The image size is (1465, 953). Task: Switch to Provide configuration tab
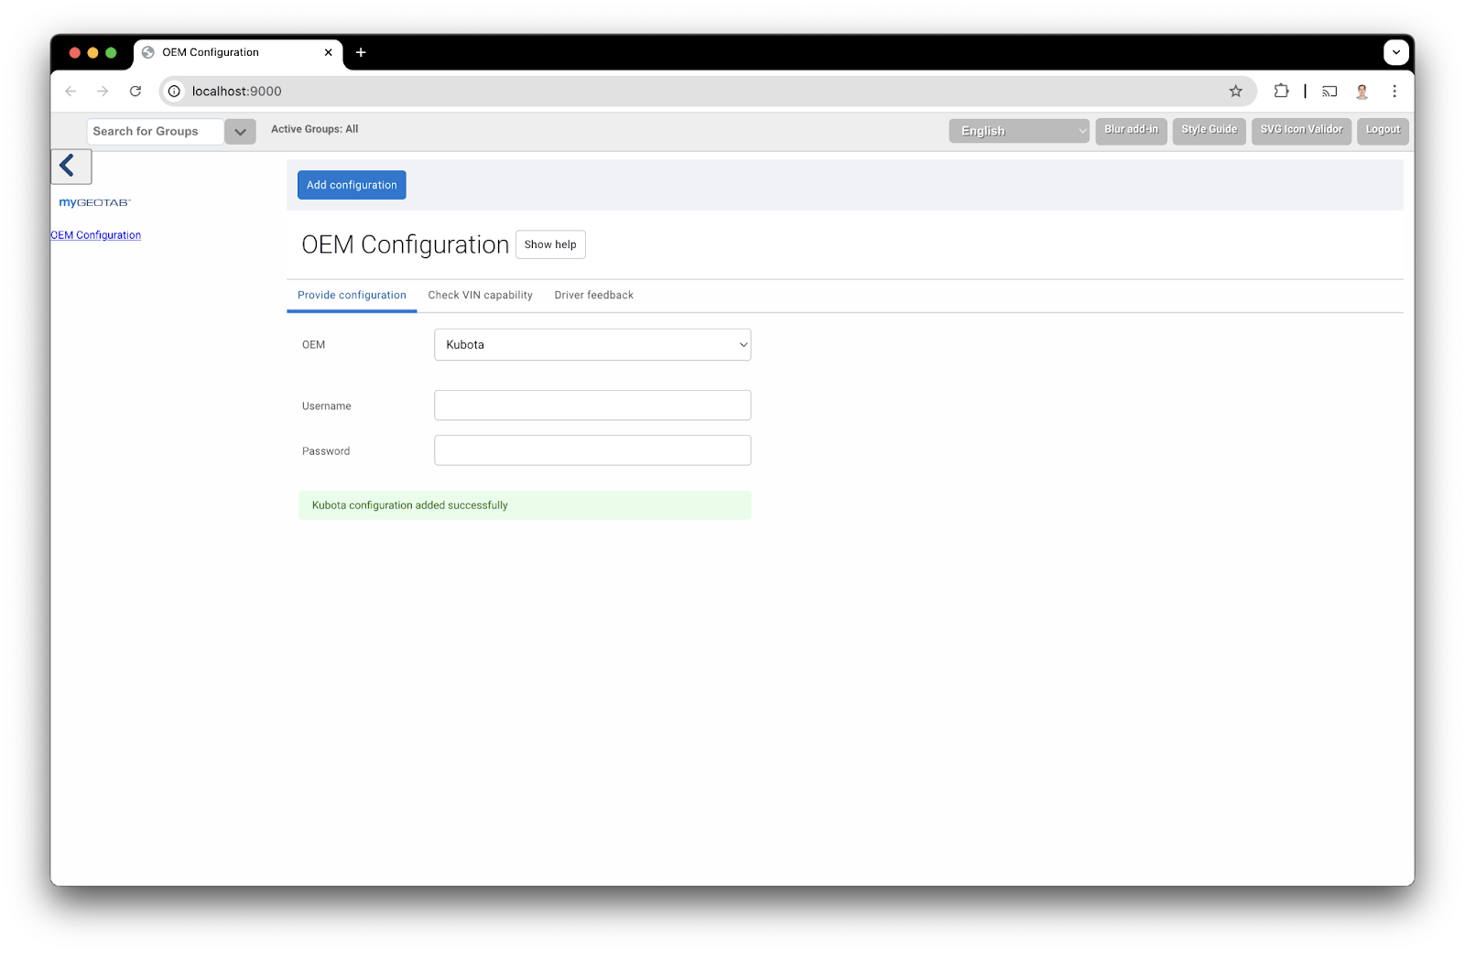(352, 295)
